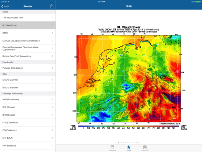Image resolution: width=202 pixels, height=152 pixels.
Task: Go back to RASP list
Action: [5, 6]
